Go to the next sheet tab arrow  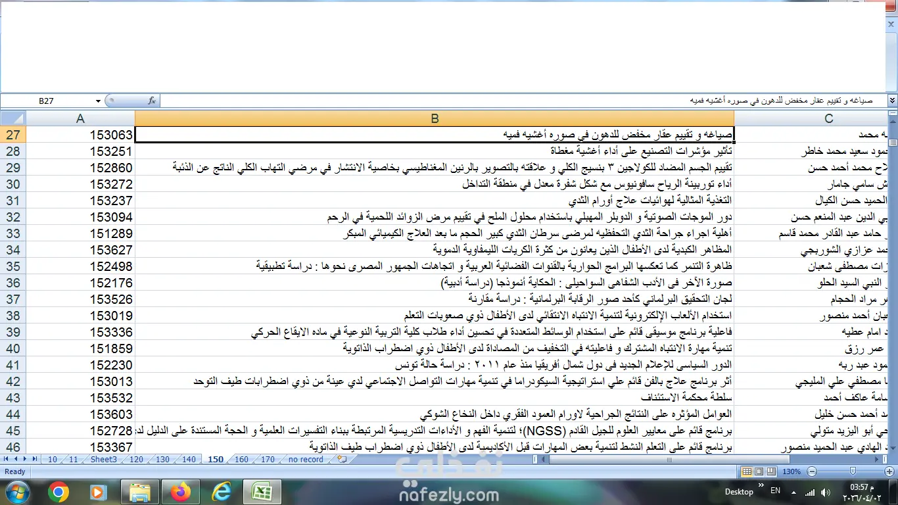pos(26,459)
